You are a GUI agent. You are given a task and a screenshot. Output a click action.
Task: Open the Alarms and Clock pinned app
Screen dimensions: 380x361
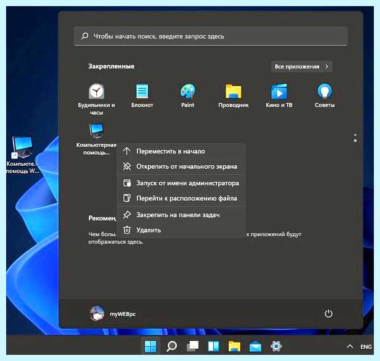pos(96,99)
